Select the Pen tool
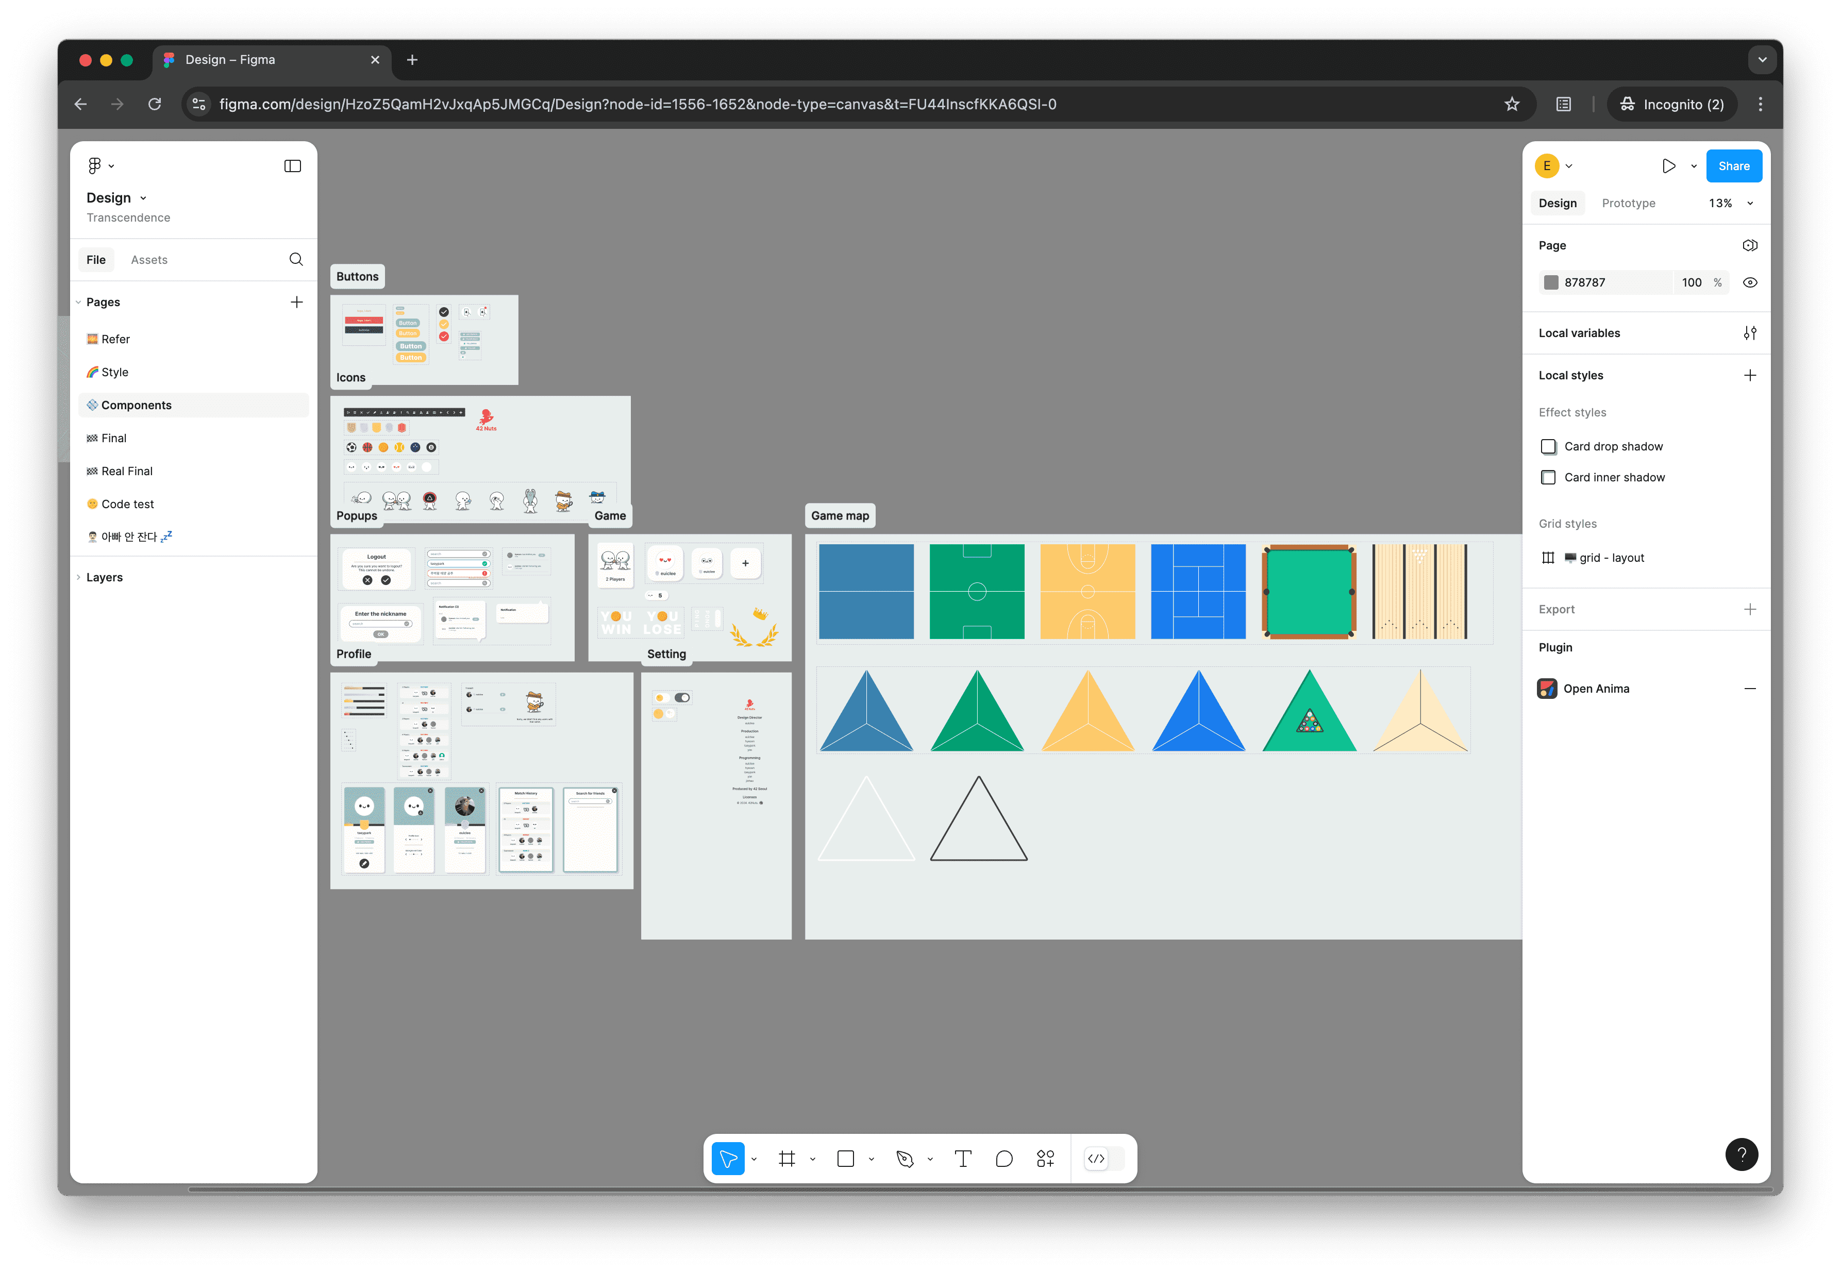Screen dimensions: 1841x1272 (905, 1158)
